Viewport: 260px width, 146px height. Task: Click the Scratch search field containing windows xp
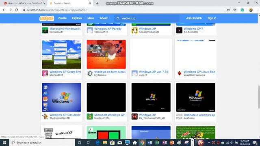point(147,18)
